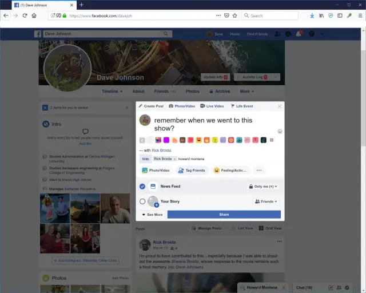Image resolution: width=366 pixels, height=293 pixels.
Task: Click the browser back arrow
Action: click(6, 15)
